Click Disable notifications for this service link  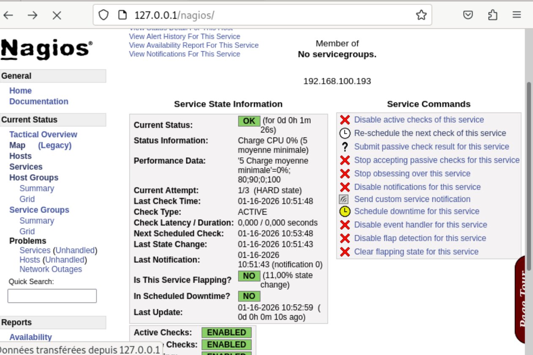[x=417, y=187]
